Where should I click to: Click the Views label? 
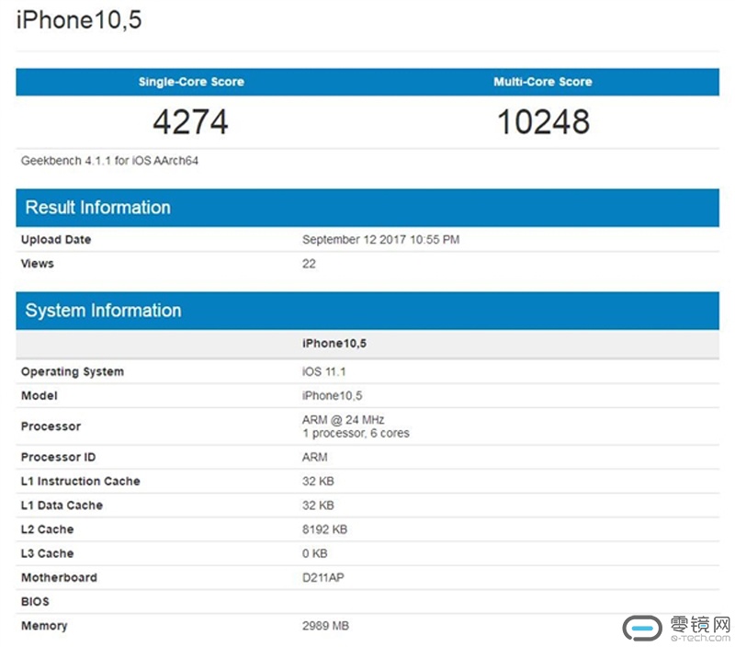[38, 264]
